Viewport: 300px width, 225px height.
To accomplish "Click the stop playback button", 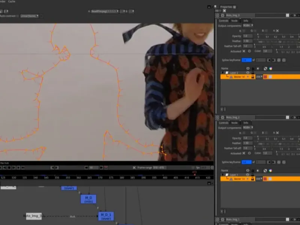I will point(9,168).
